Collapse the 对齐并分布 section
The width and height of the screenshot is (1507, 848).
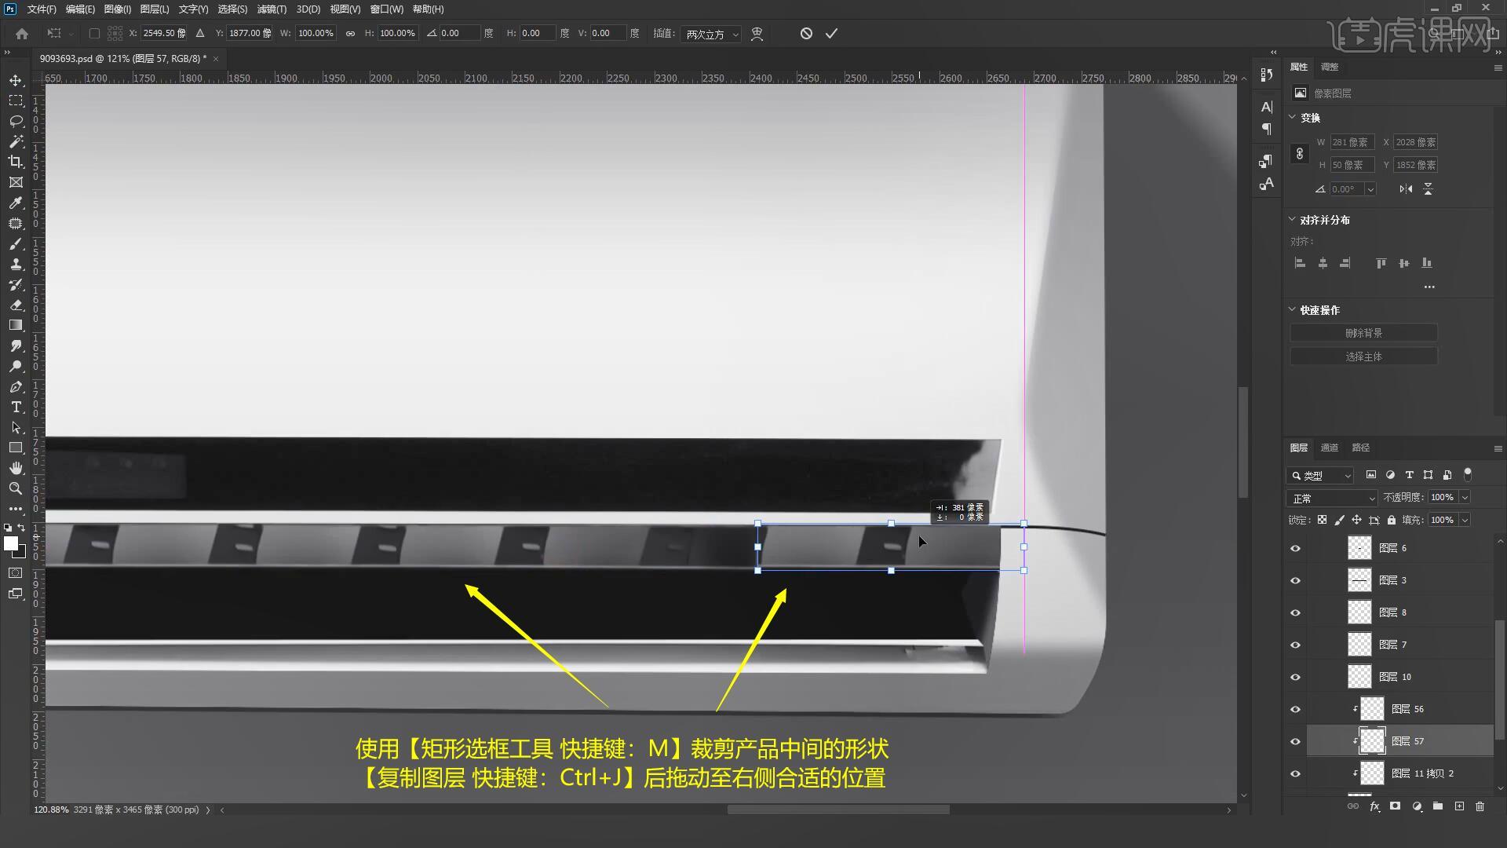[1293, 220]
